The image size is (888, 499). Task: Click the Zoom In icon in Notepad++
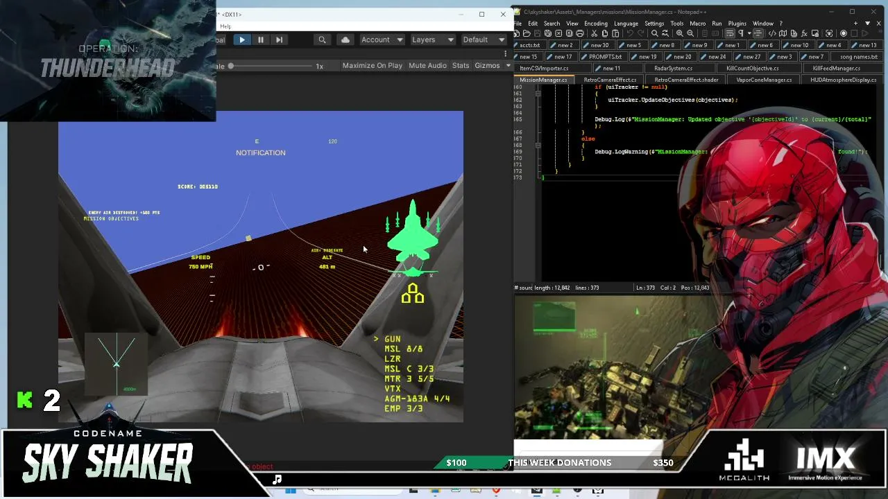click(680, 33)
